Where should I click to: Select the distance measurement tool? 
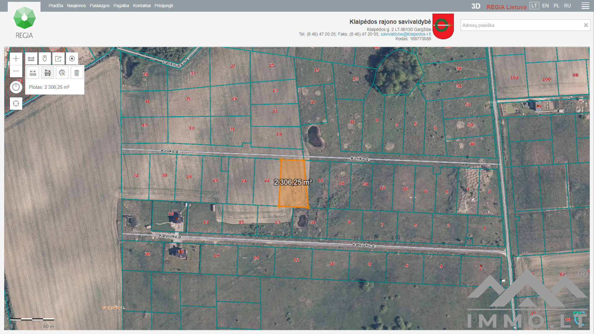click(x=33, y=73)
